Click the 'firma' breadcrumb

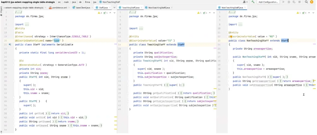coord(88,2)
